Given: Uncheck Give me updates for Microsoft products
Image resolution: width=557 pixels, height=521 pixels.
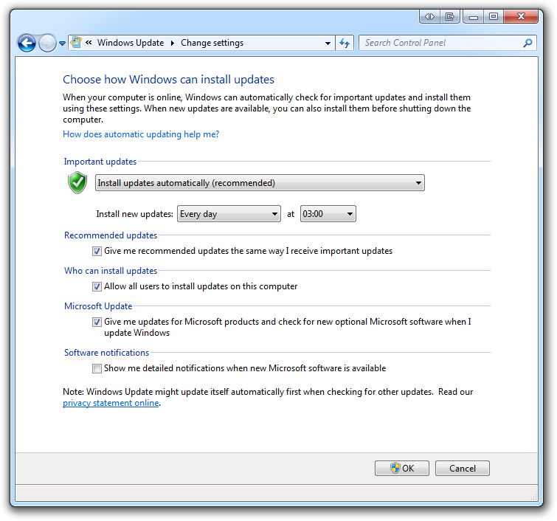Looking at the screenshot, I should [97, 322].
